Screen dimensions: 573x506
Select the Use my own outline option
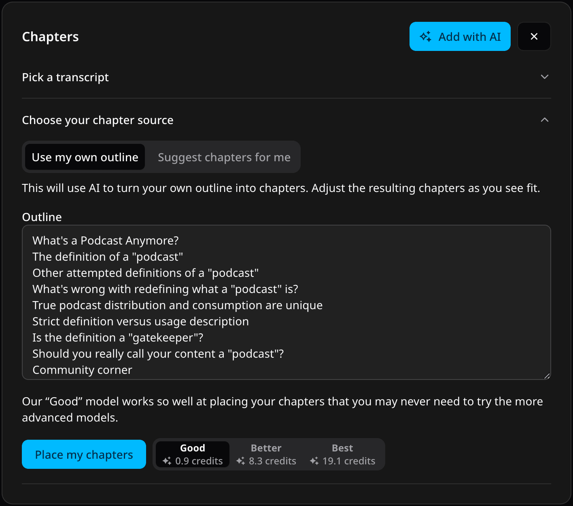tap(85, 157)
